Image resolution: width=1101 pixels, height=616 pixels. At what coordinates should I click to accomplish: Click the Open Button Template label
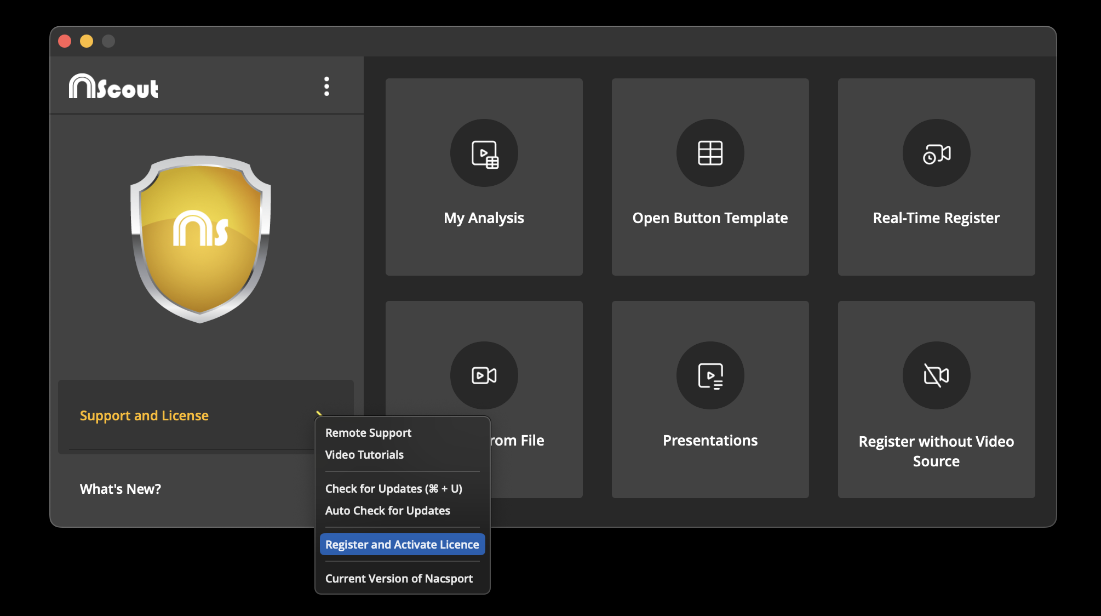click(710, 218)
